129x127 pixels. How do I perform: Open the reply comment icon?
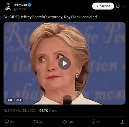pyautogui.click(x=7, y=122)
